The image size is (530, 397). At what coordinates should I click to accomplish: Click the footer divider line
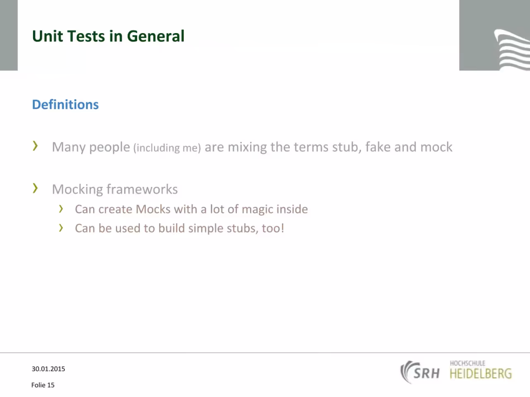tap(265, 353)
